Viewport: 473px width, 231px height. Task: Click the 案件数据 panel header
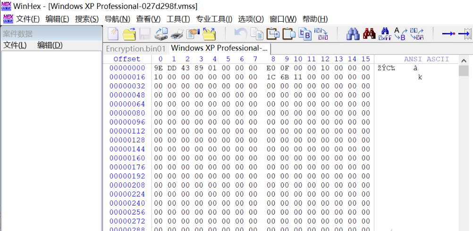coord(51,34)
